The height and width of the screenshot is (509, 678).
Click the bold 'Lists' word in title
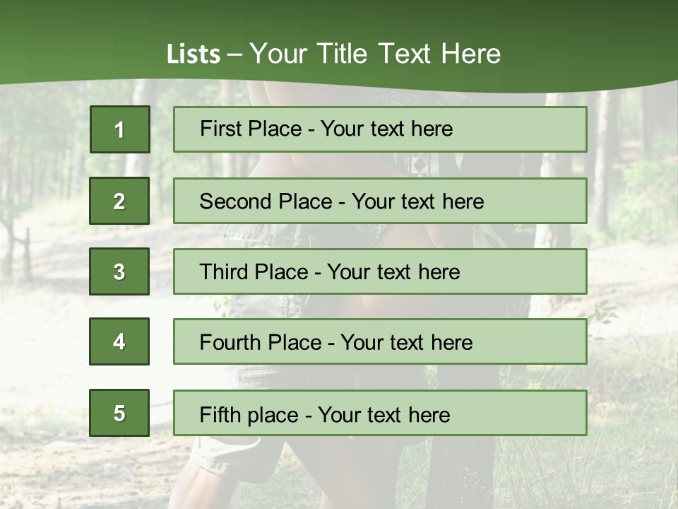(194, 54)
